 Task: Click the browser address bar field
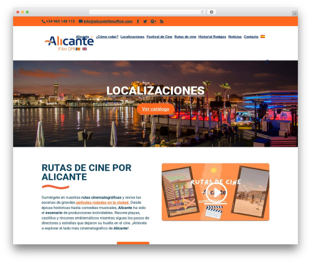click(x=147, y=12)
